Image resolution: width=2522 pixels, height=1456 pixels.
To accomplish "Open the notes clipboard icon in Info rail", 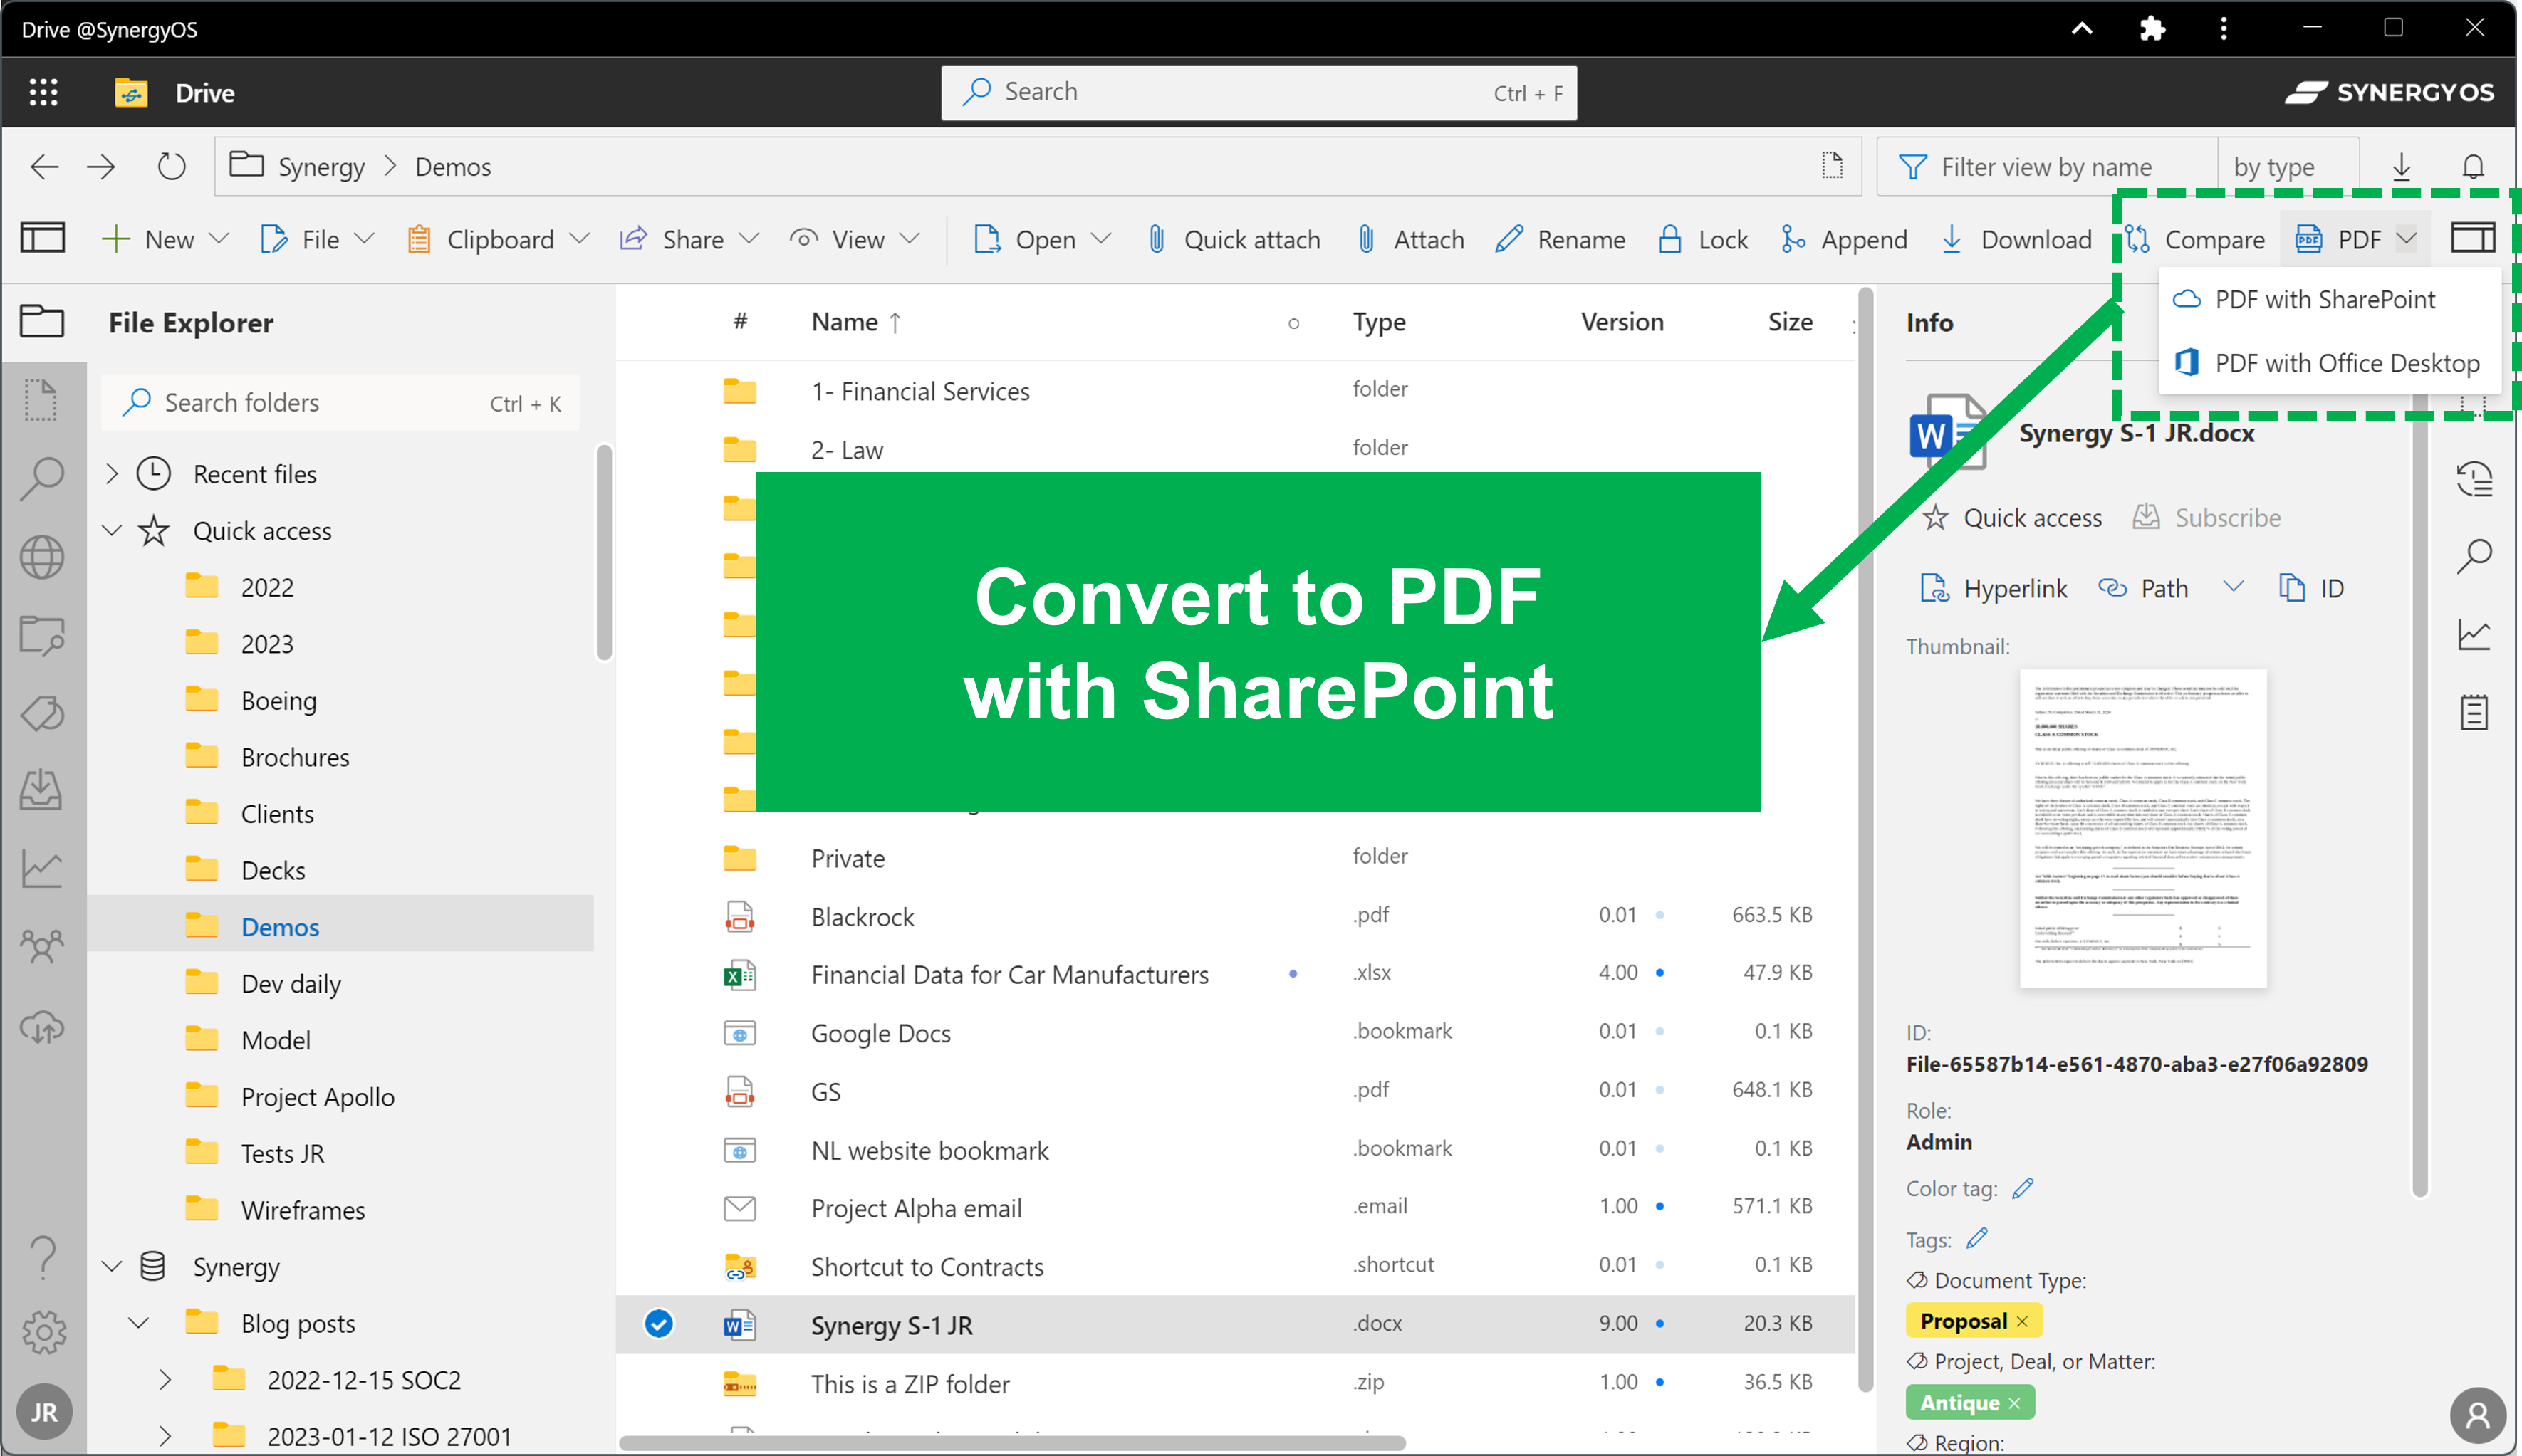I will (2473, 713).
